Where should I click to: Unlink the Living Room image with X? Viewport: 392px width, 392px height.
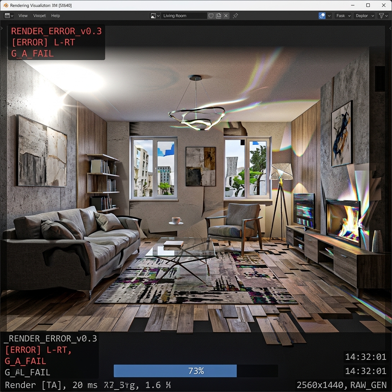pos(226,16)
